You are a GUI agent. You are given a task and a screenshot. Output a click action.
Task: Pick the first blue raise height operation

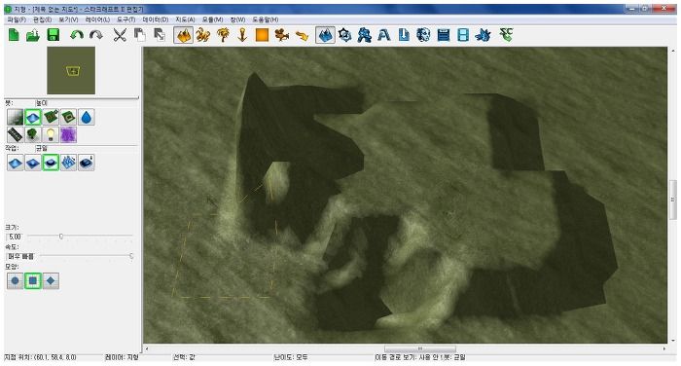pyautogui.click(x=16, y=163)
